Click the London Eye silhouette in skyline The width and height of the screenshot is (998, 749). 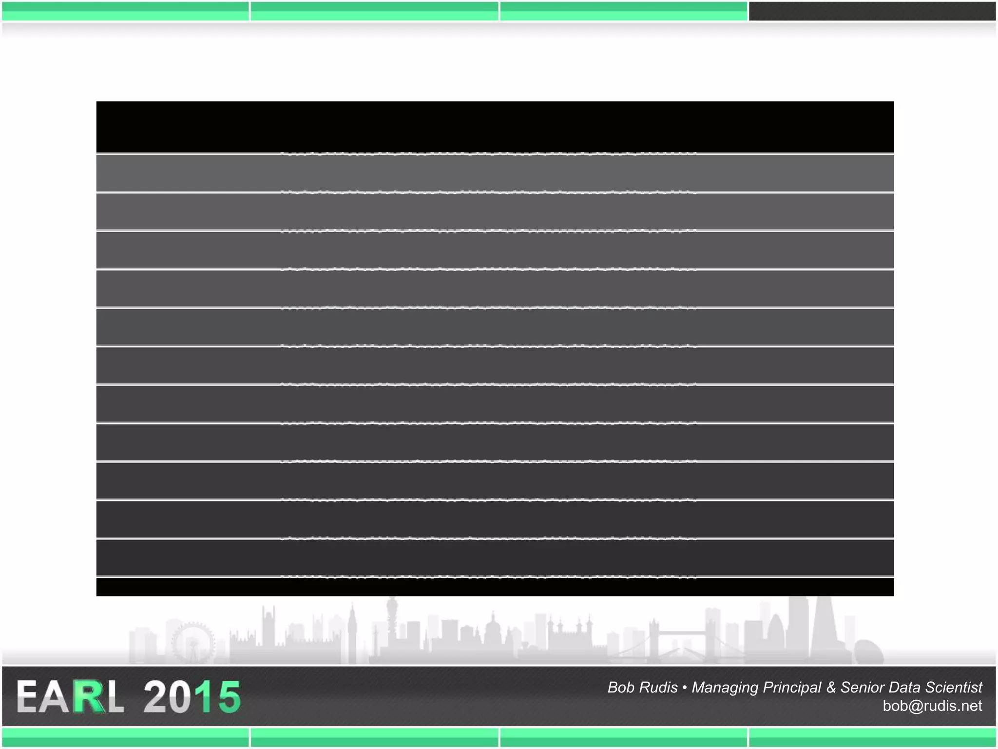click(193, 643)
